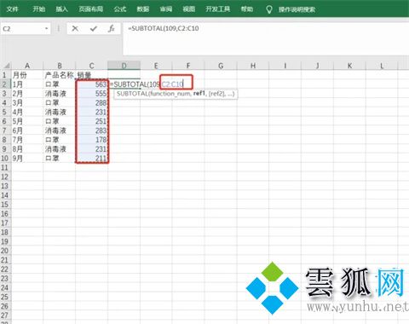Select row 1 header
The image size is (409, 324).
[5, 75]
